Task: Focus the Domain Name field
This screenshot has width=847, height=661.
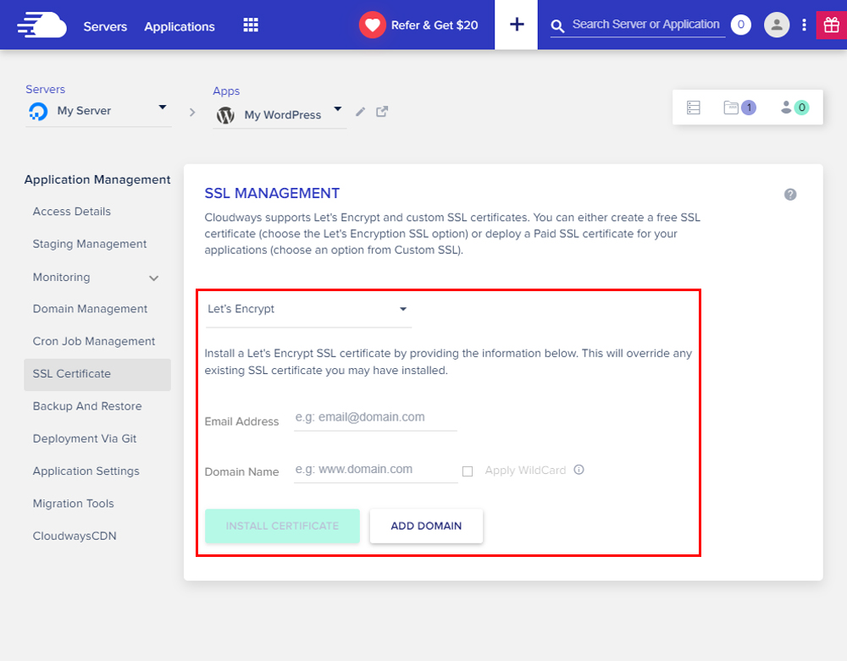Action: [375, 470]
